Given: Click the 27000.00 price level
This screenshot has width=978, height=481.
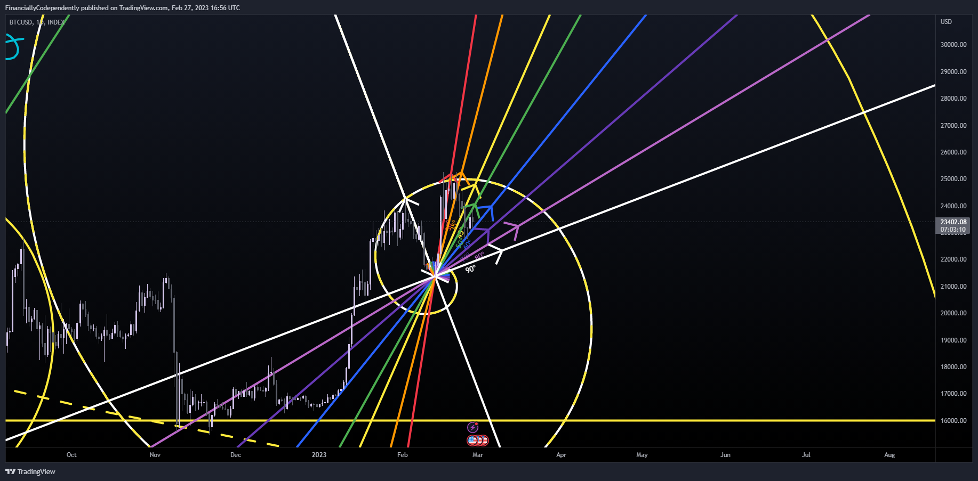Looking at the screenshot, I should point(953,126).
